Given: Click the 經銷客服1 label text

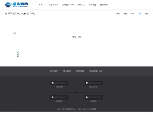Looking at the screenshot, I should pos(59,101).
